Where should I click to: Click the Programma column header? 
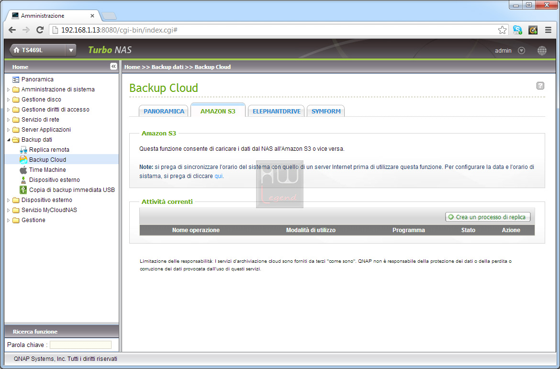coord(409,230)
